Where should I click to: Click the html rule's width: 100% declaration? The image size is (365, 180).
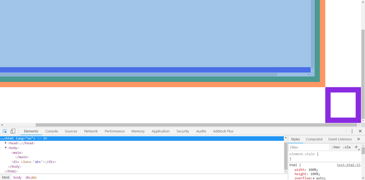[x=306, y=169]
